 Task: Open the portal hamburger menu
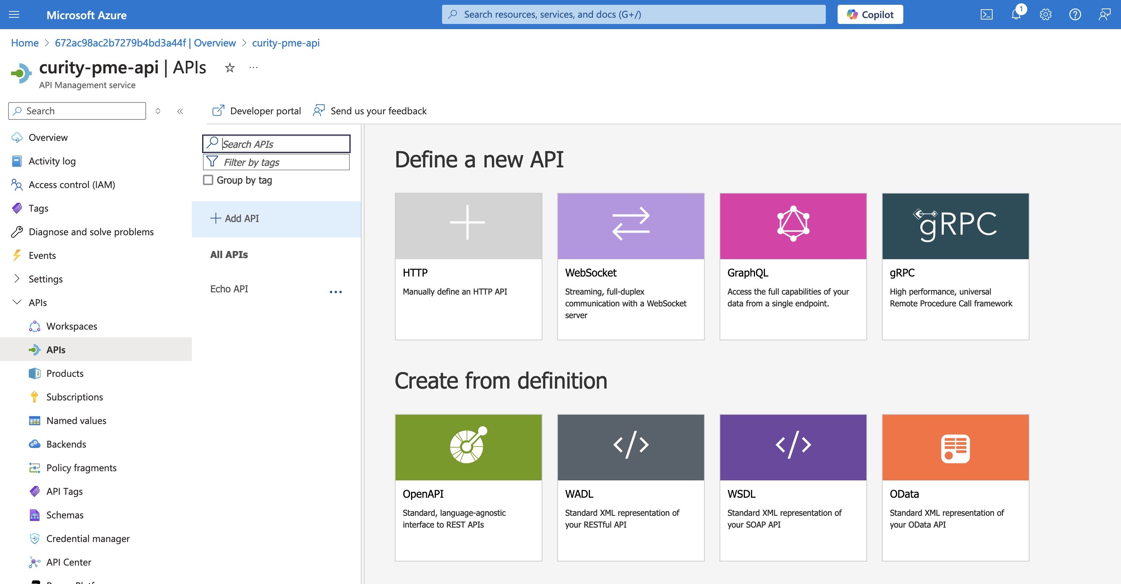(14, 14)
